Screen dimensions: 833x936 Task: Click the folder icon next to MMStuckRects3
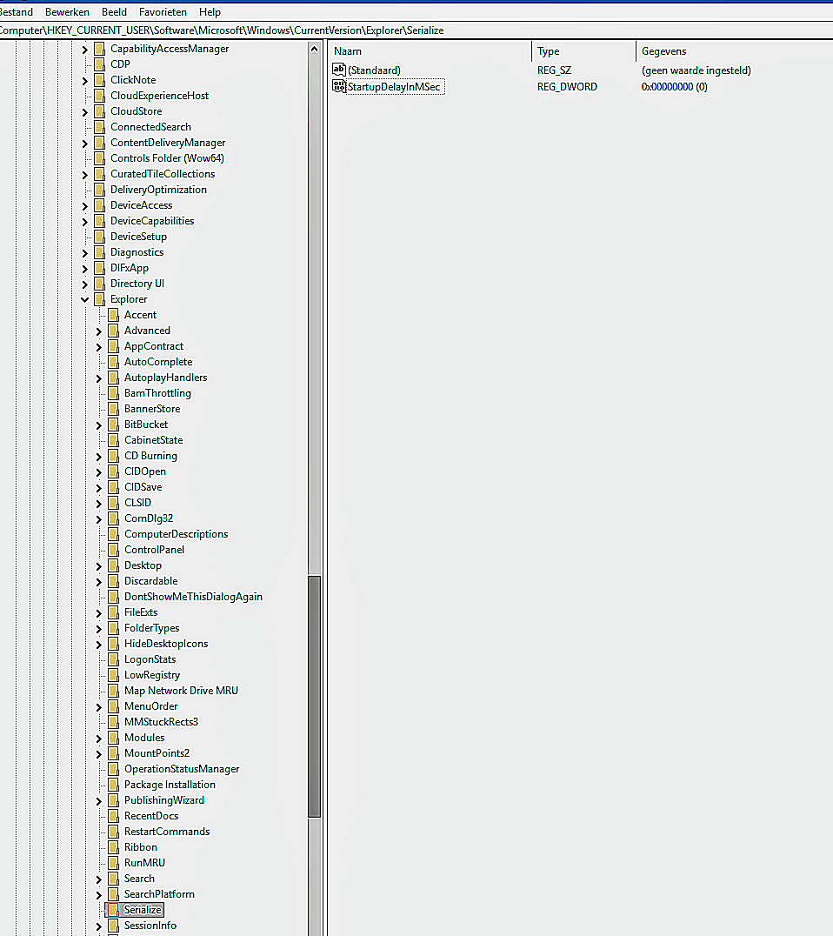coord(113,722)
